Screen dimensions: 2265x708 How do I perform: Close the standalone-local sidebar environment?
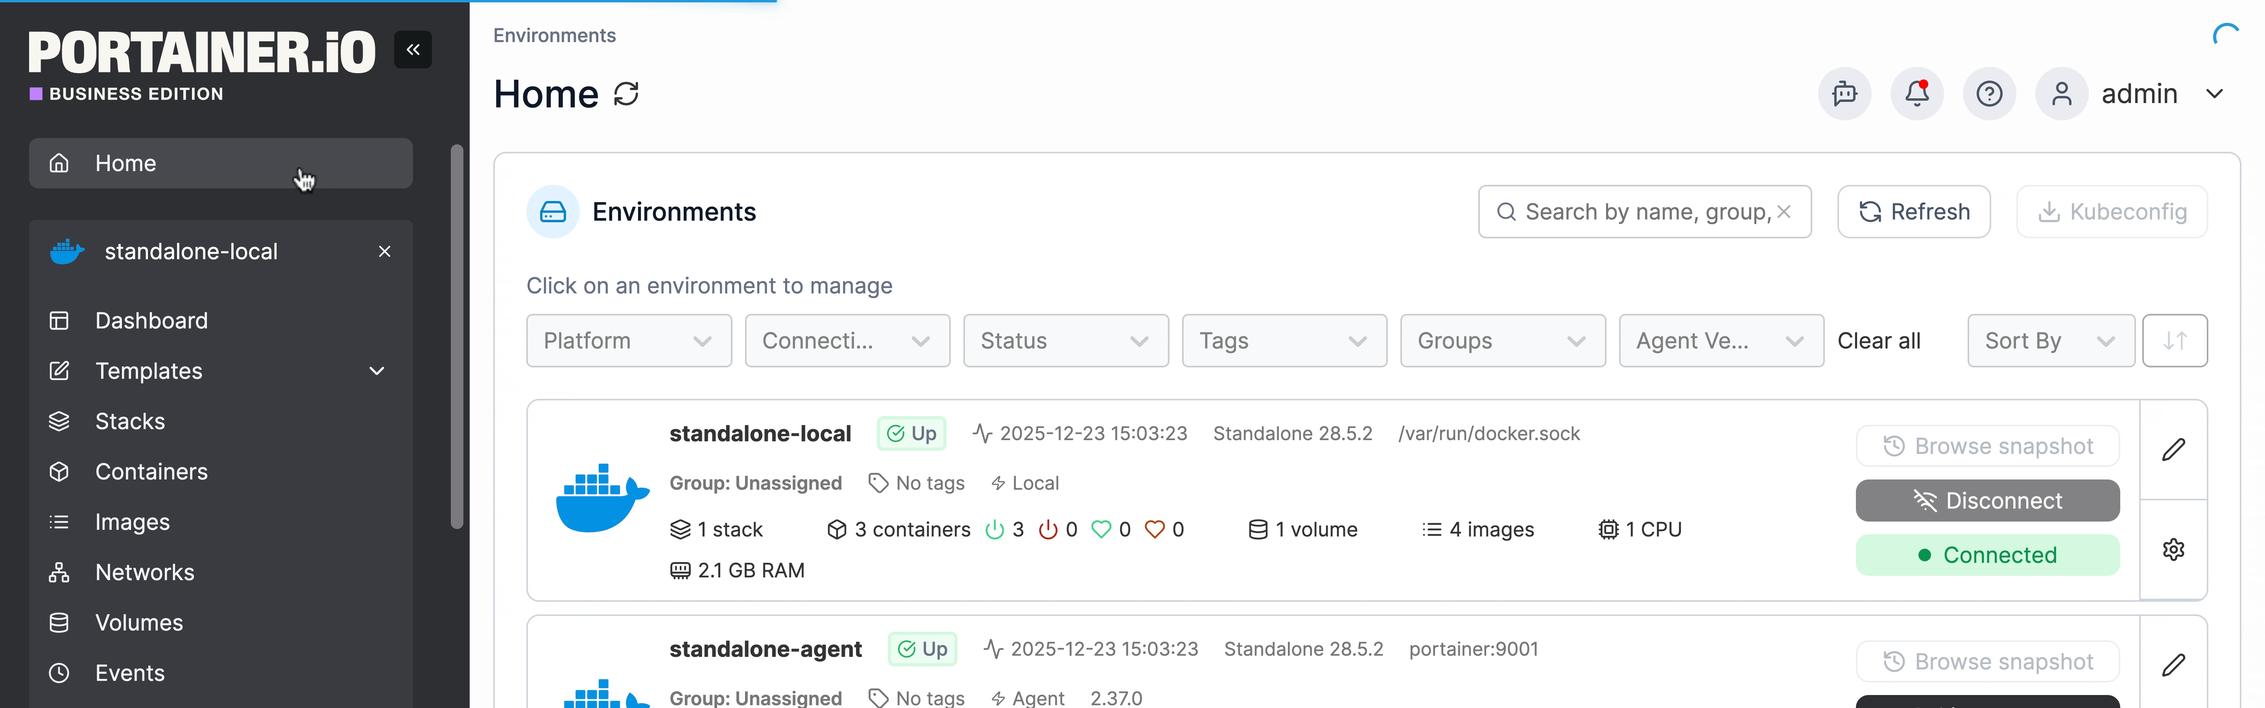pyautogui.click(x=384, y=252)
